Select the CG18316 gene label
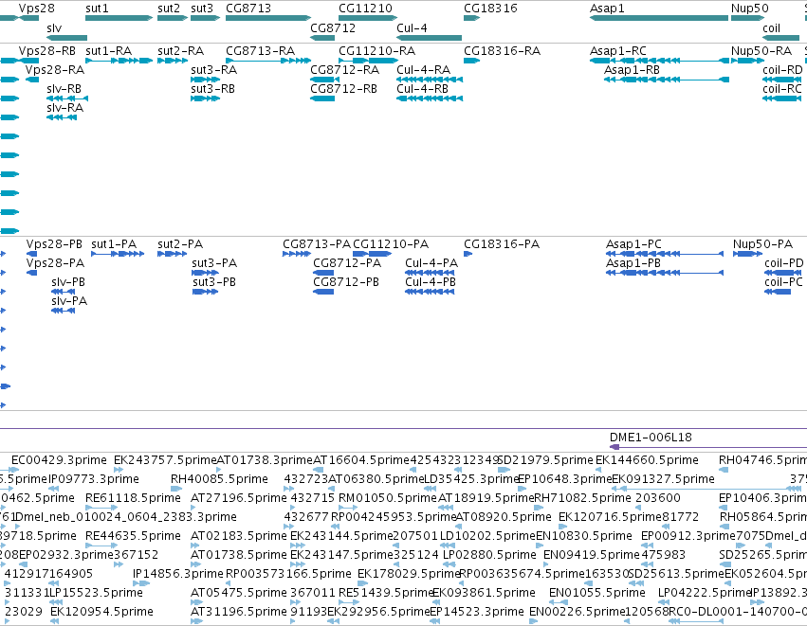This screenshot has width=807, height=626. [490, 9]
